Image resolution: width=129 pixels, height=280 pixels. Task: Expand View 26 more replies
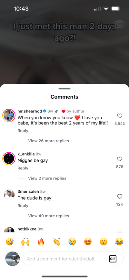pos(48,141)
